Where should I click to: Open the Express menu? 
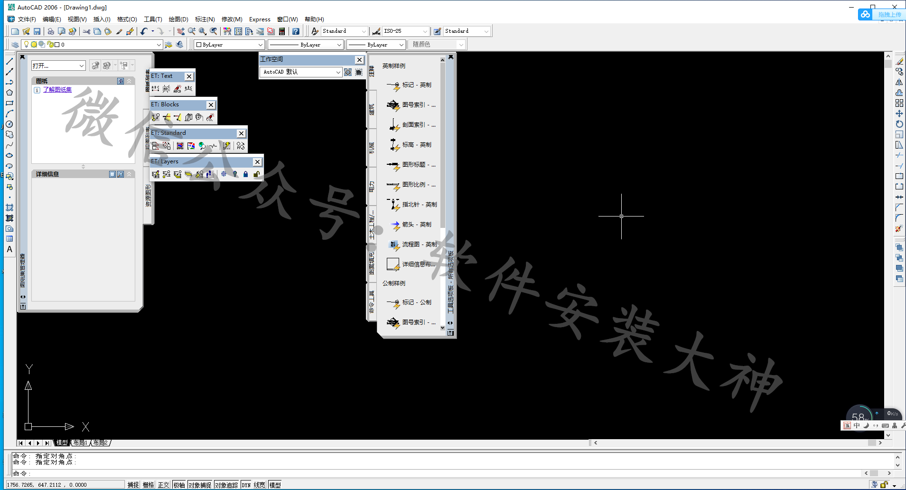(260, 19)
